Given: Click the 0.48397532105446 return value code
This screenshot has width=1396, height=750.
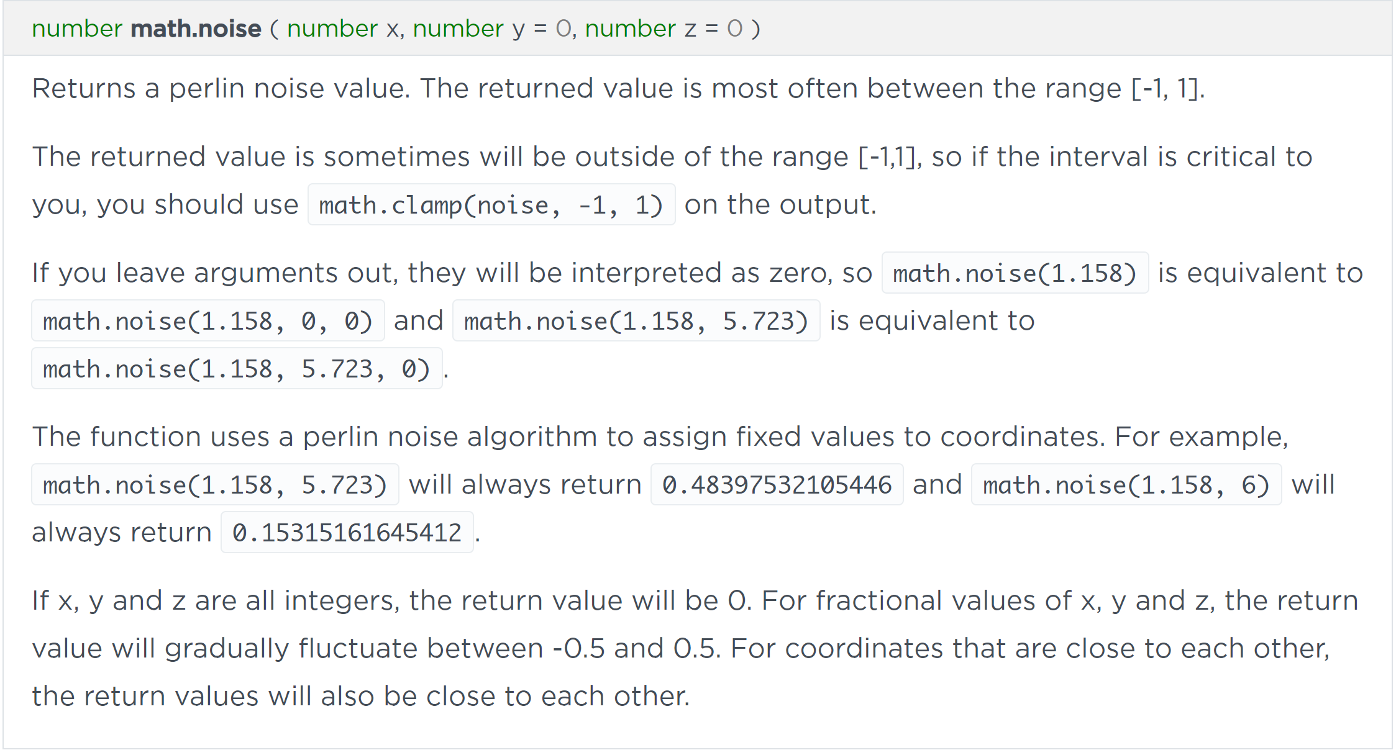Looking at the screenshot, I should [777, 485].
